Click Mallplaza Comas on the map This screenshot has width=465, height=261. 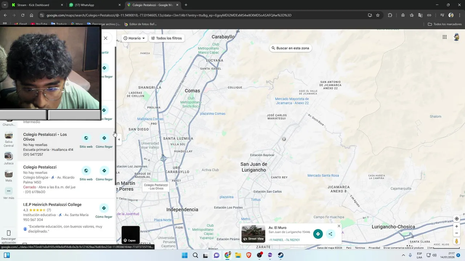pos(150,119)
